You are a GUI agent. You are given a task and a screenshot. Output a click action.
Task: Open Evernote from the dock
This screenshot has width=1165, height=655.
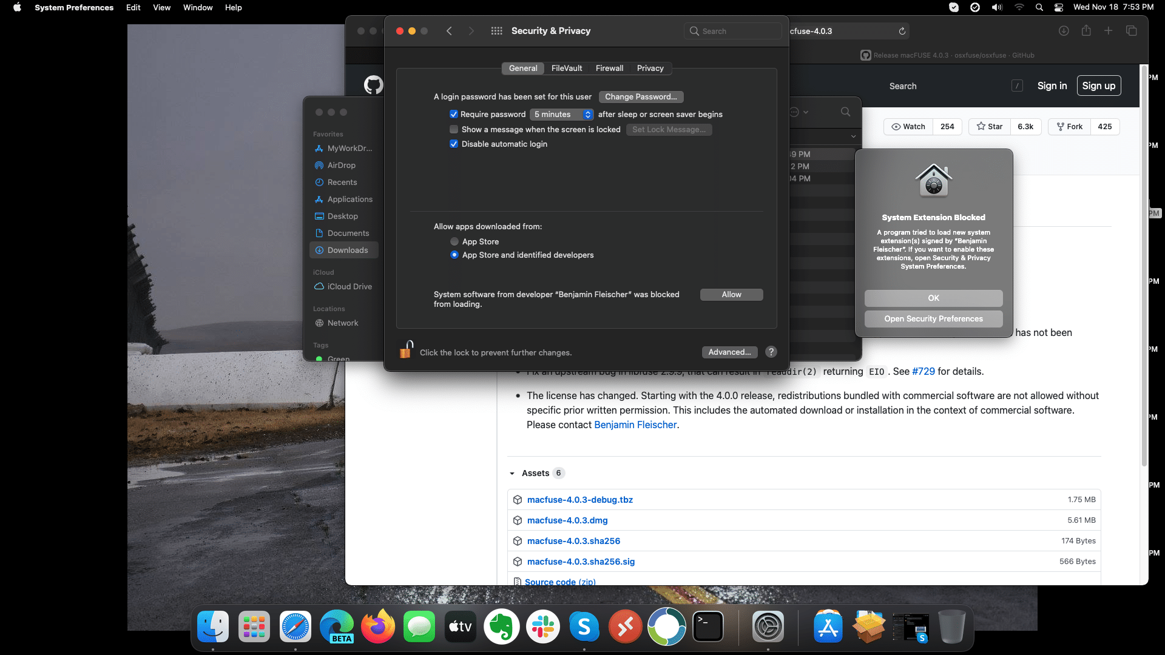(502, 627)
